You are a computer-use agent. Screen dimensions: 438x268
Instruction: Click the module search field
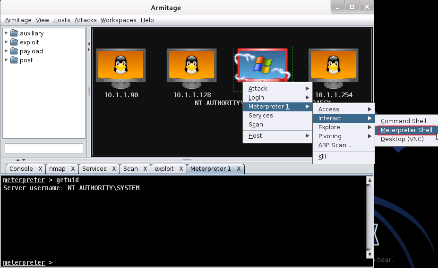(x=44, y=148)
